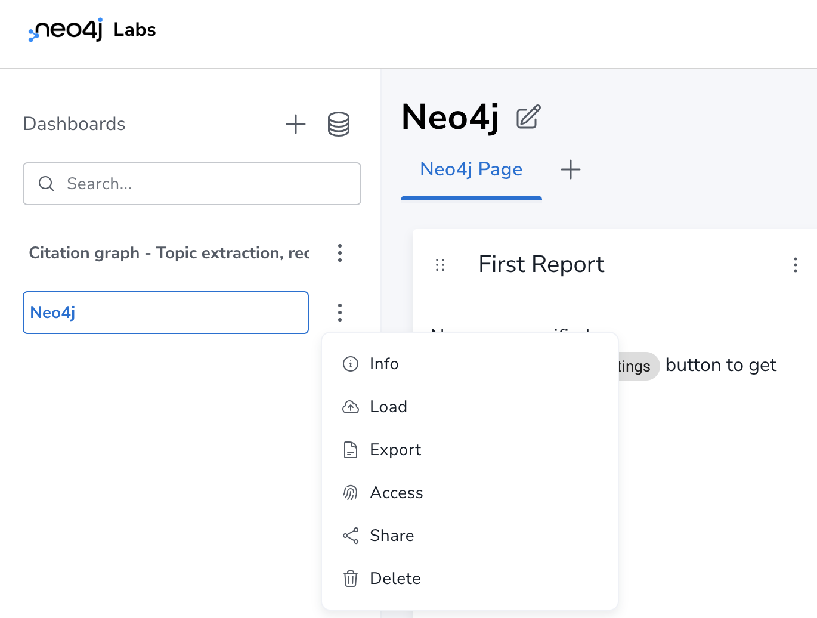Choose Export from the context menu
The height and width of the screenshot is (618, 817).
(x=470, y=450)
